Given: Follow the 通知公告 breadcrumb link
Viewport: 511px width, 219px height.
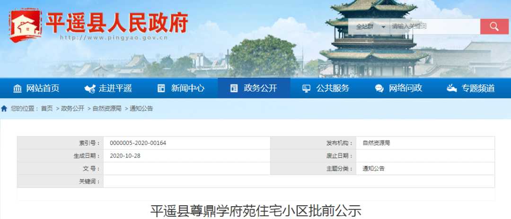Looking at the screenshot, I should coord(141,109).
